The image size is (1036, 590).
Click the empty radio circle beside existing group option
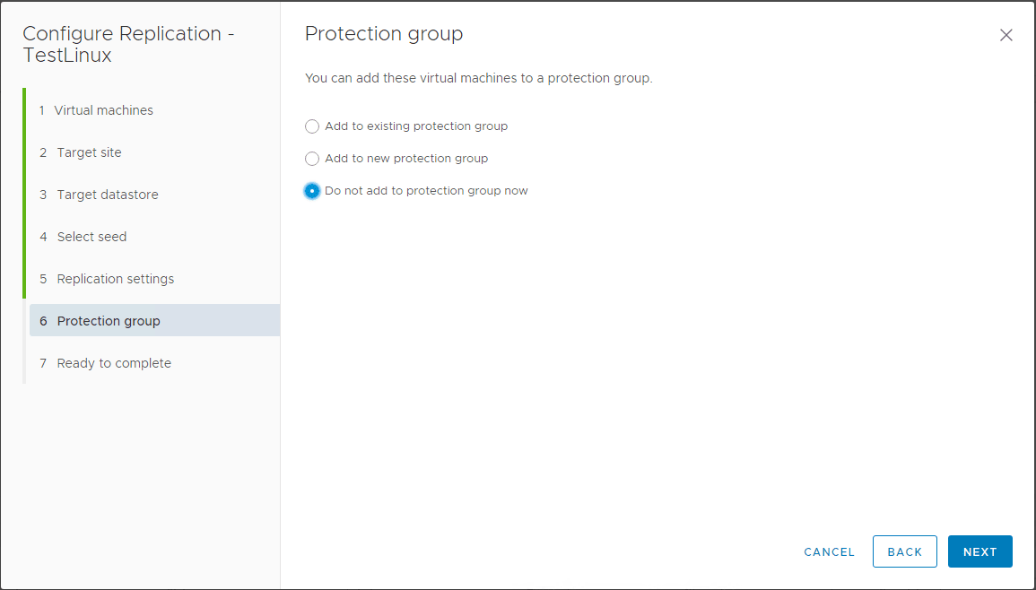[312, 126]
